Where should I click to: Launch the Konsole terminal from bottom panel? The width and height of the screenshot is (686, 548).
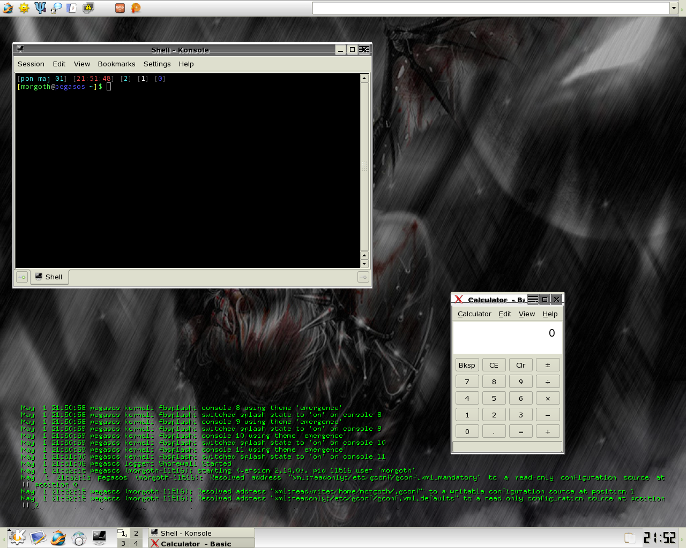pyautogui.click(x=99, y=537)
